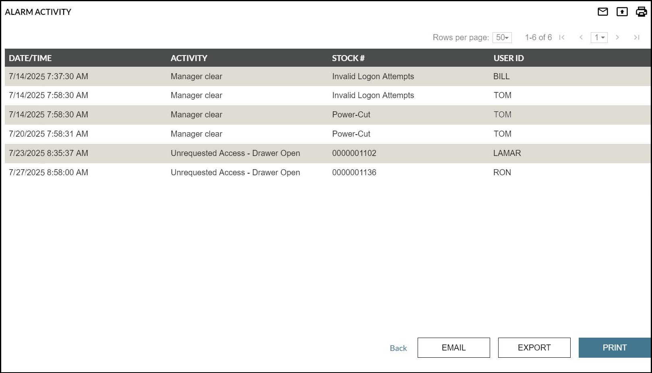
Task: Click the EXPORT button
Action: 534,348
